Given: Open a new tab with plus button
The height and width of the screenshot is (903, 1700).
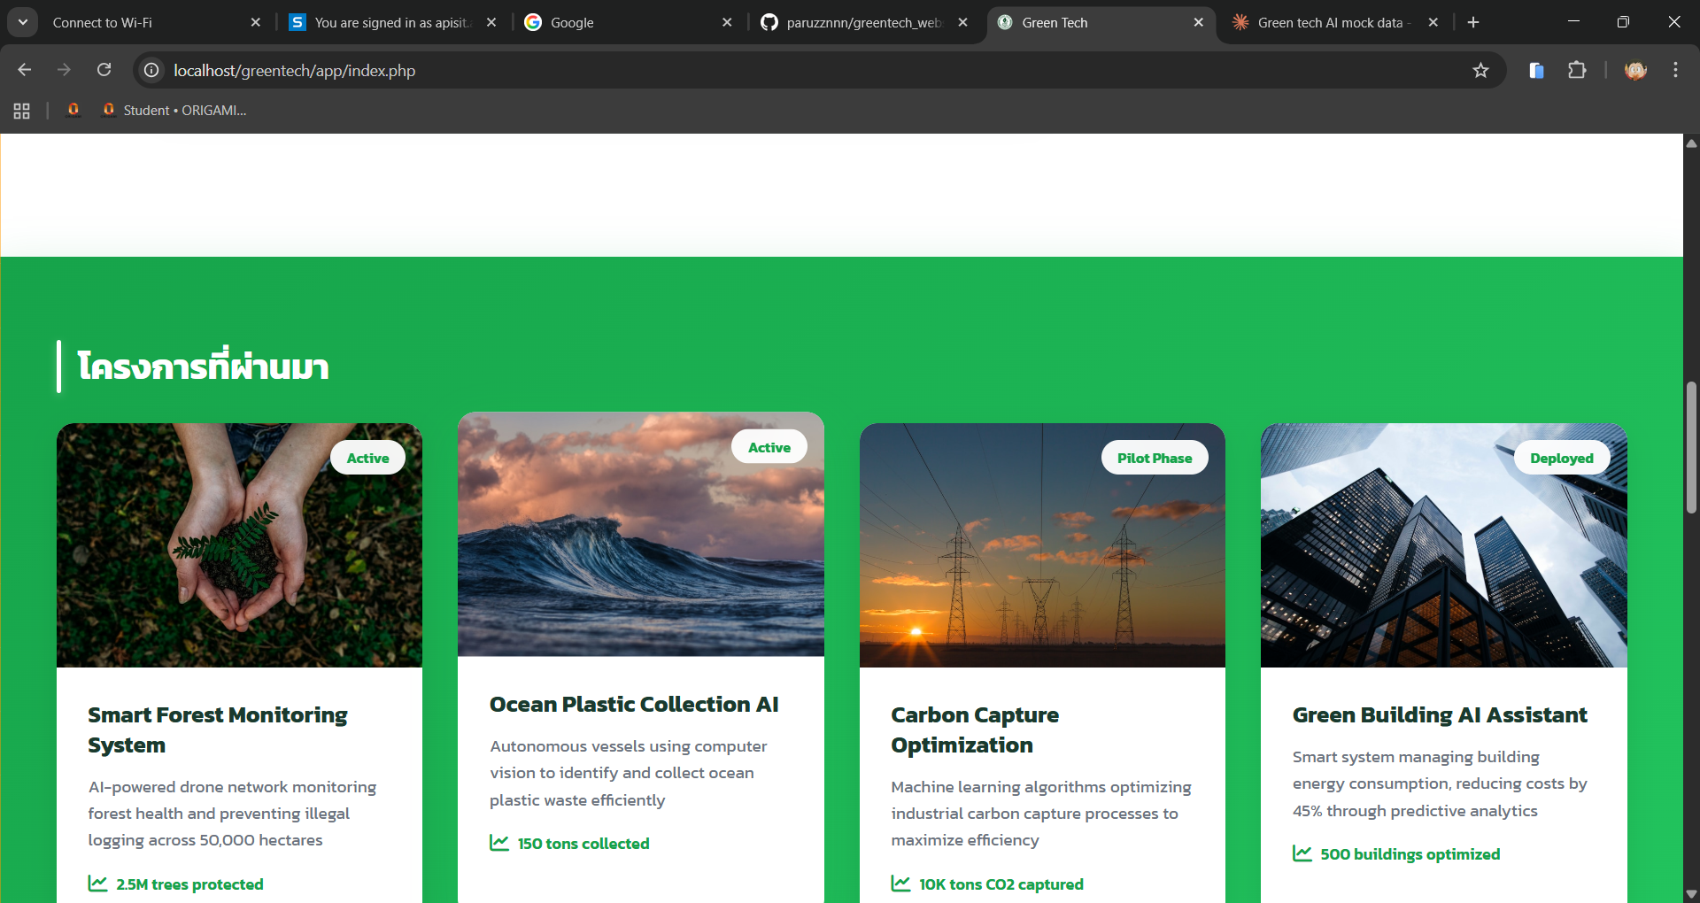Looking at the screenshot, I should point(1473,22).
